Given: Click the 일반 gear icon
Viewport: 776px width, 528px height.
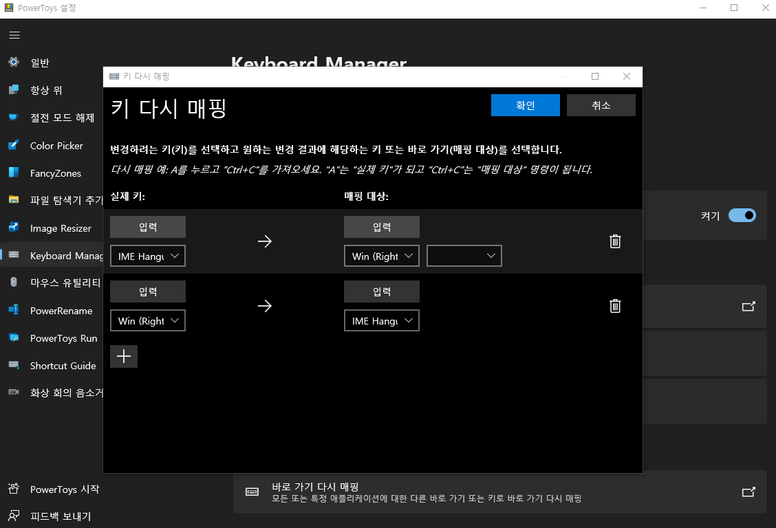Looking at the screenshot, I should coord(14,62).
